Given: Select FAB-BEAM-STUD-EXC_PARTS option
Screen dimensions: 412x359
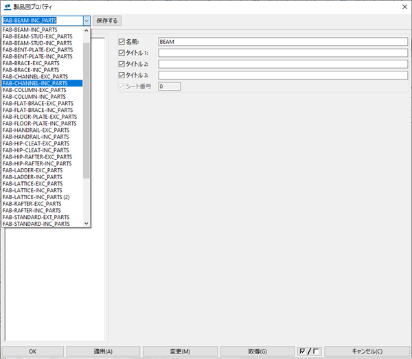Looking at the screenshot, I should pyautogui.click(x=43, y=36).
